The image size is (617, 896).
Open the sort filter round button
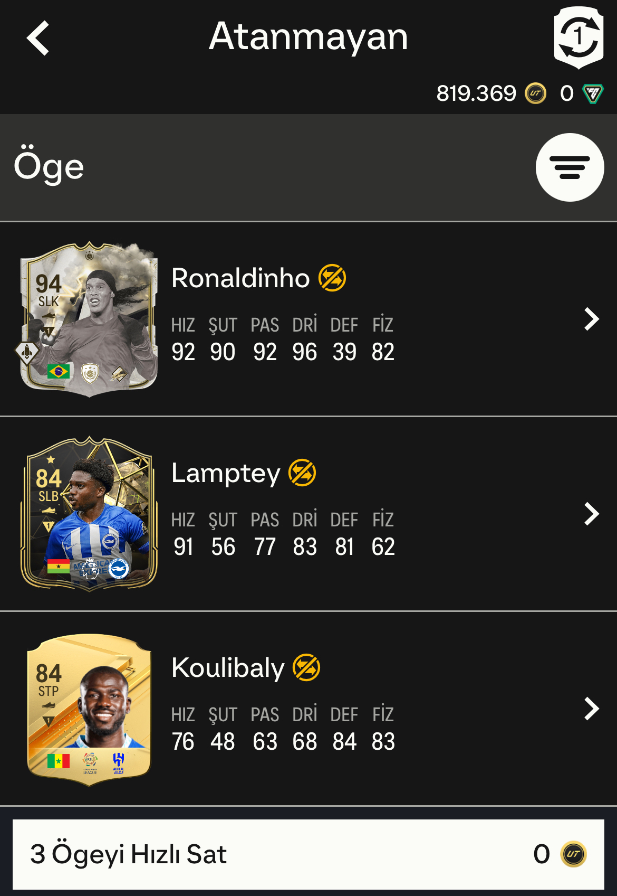tap(570, 167)
